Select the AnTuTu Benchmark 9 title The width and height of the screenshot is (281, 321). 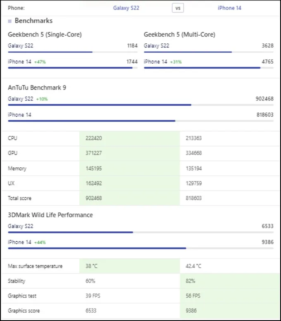(x=37, y=88)
